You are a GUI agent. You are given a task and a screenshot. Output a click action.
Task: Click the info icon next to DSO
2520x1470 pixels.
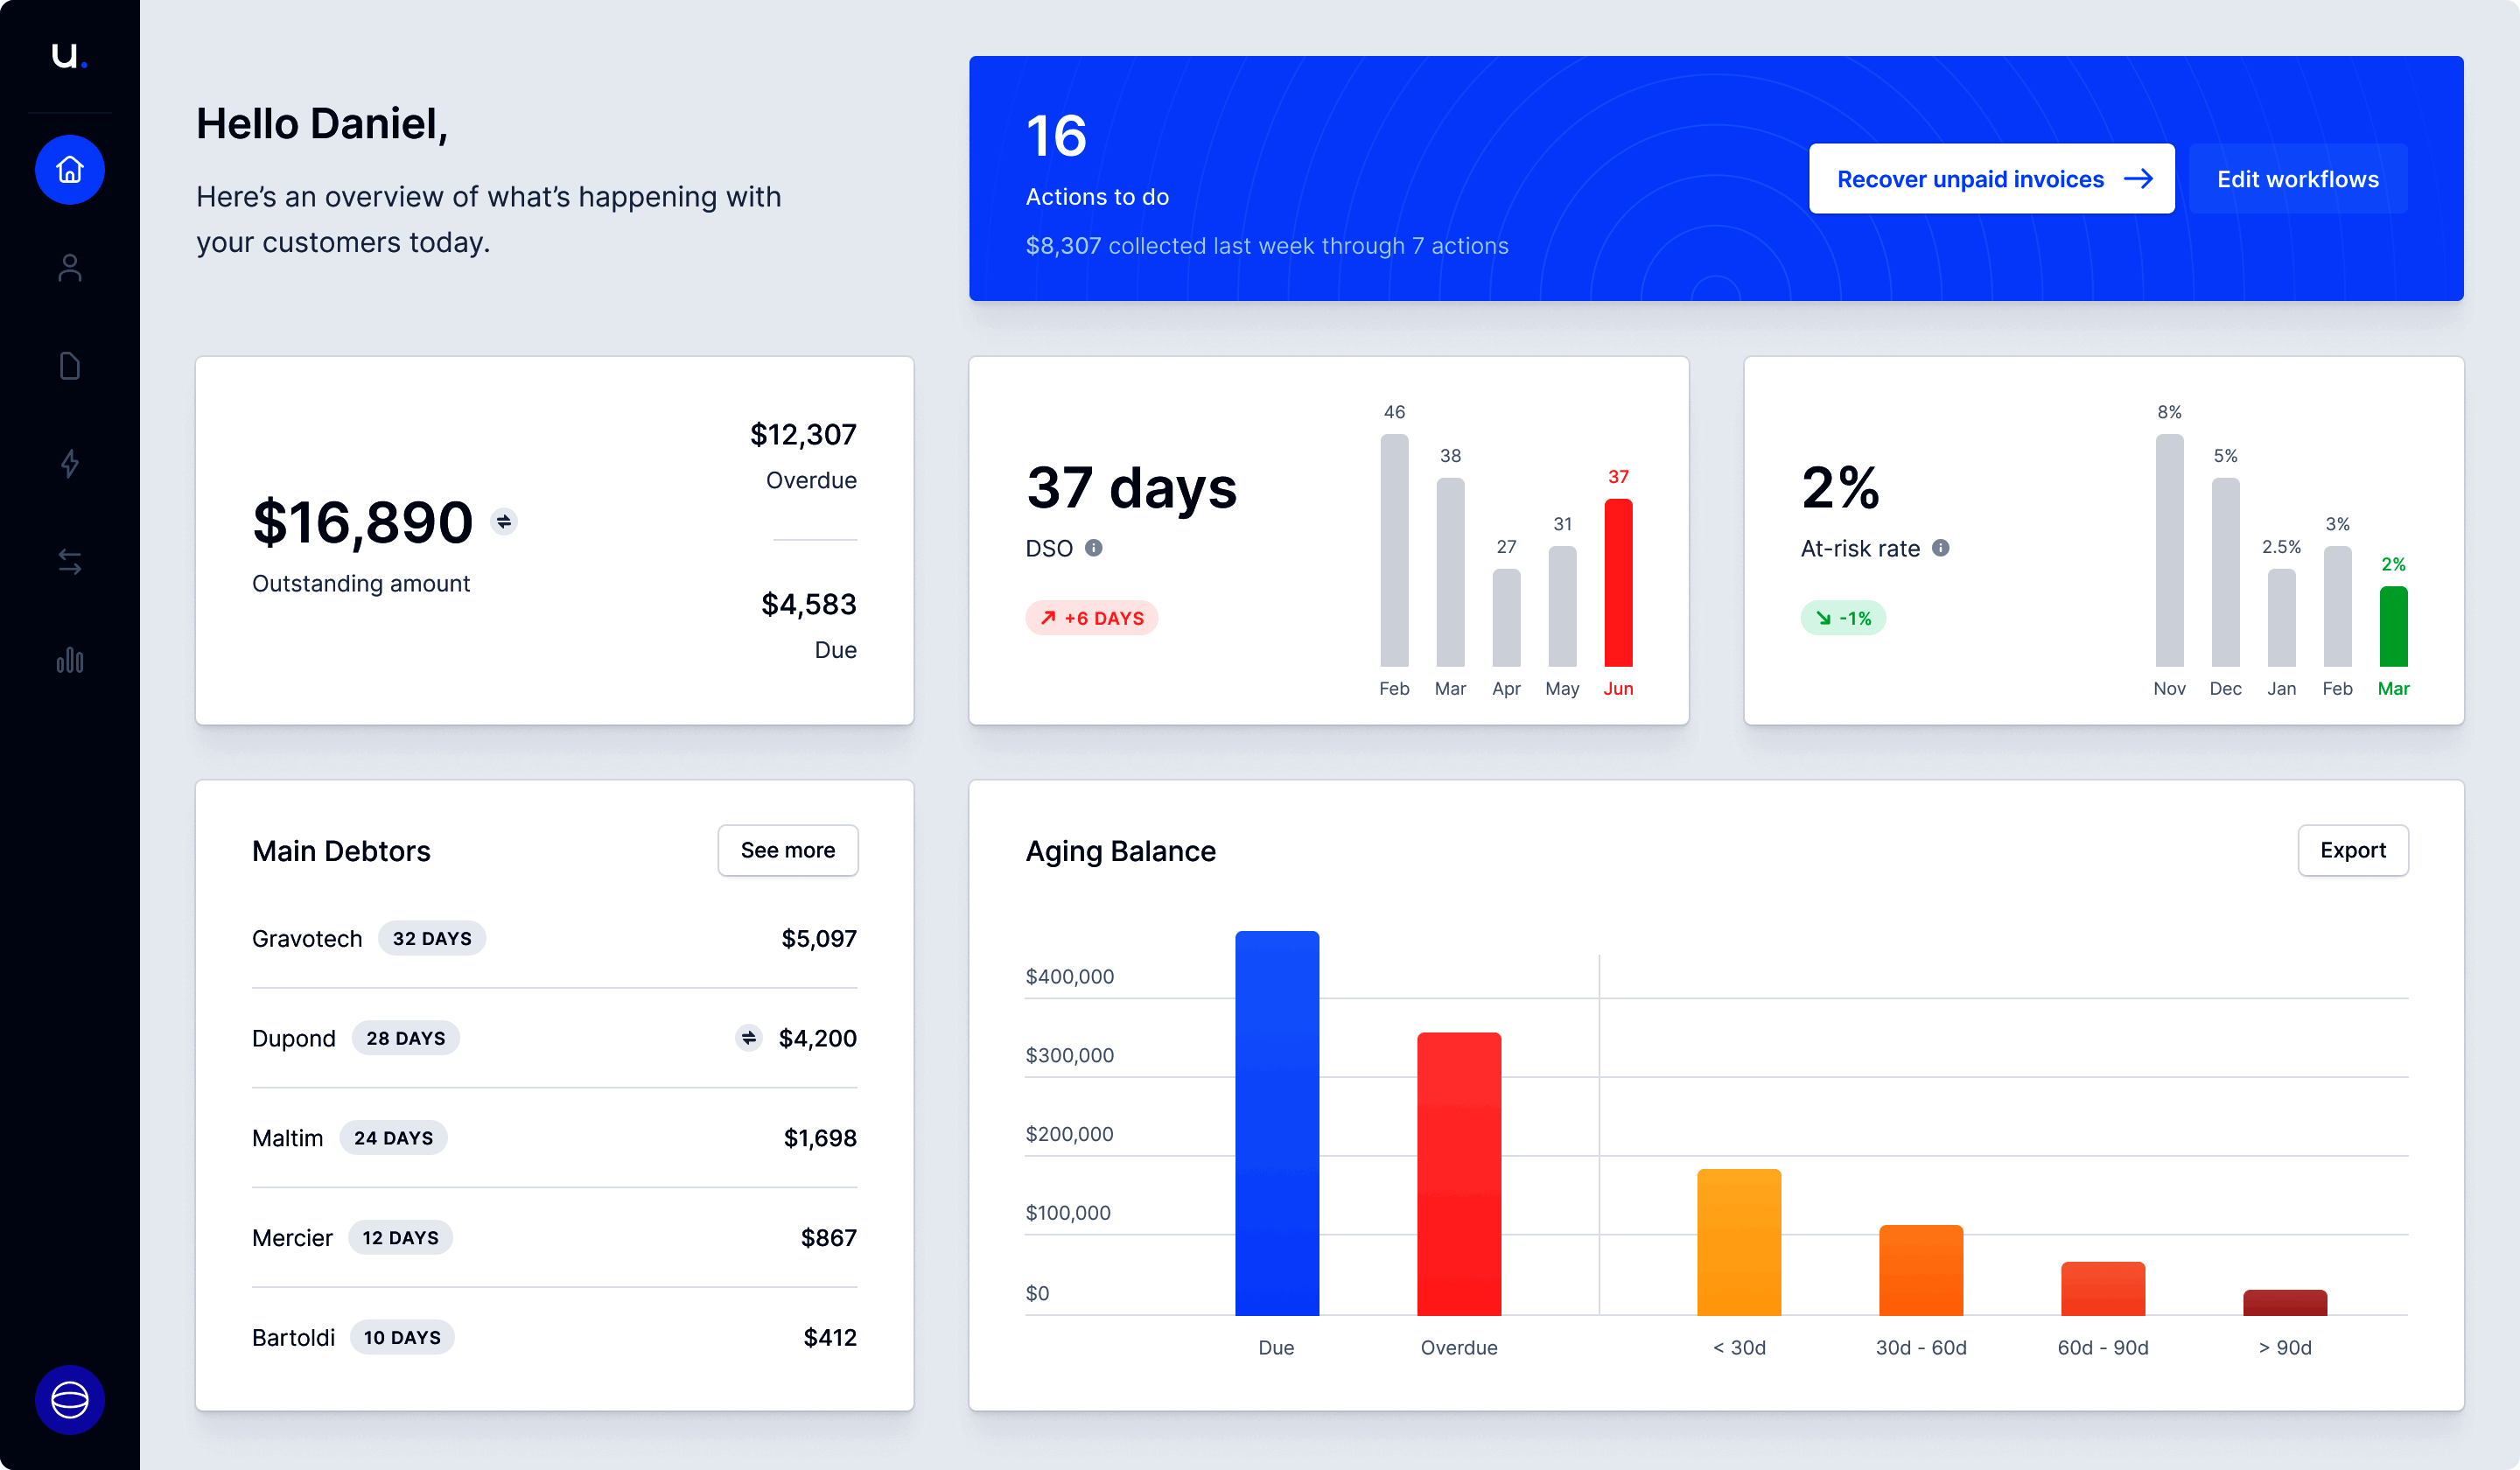pyautogui.click(x=1094, y=548)
